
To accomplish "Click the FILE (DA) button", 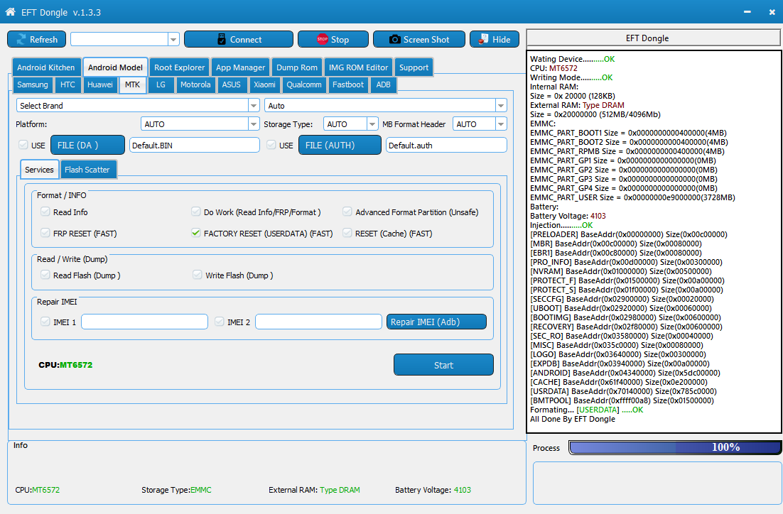I will pos(87,146).
